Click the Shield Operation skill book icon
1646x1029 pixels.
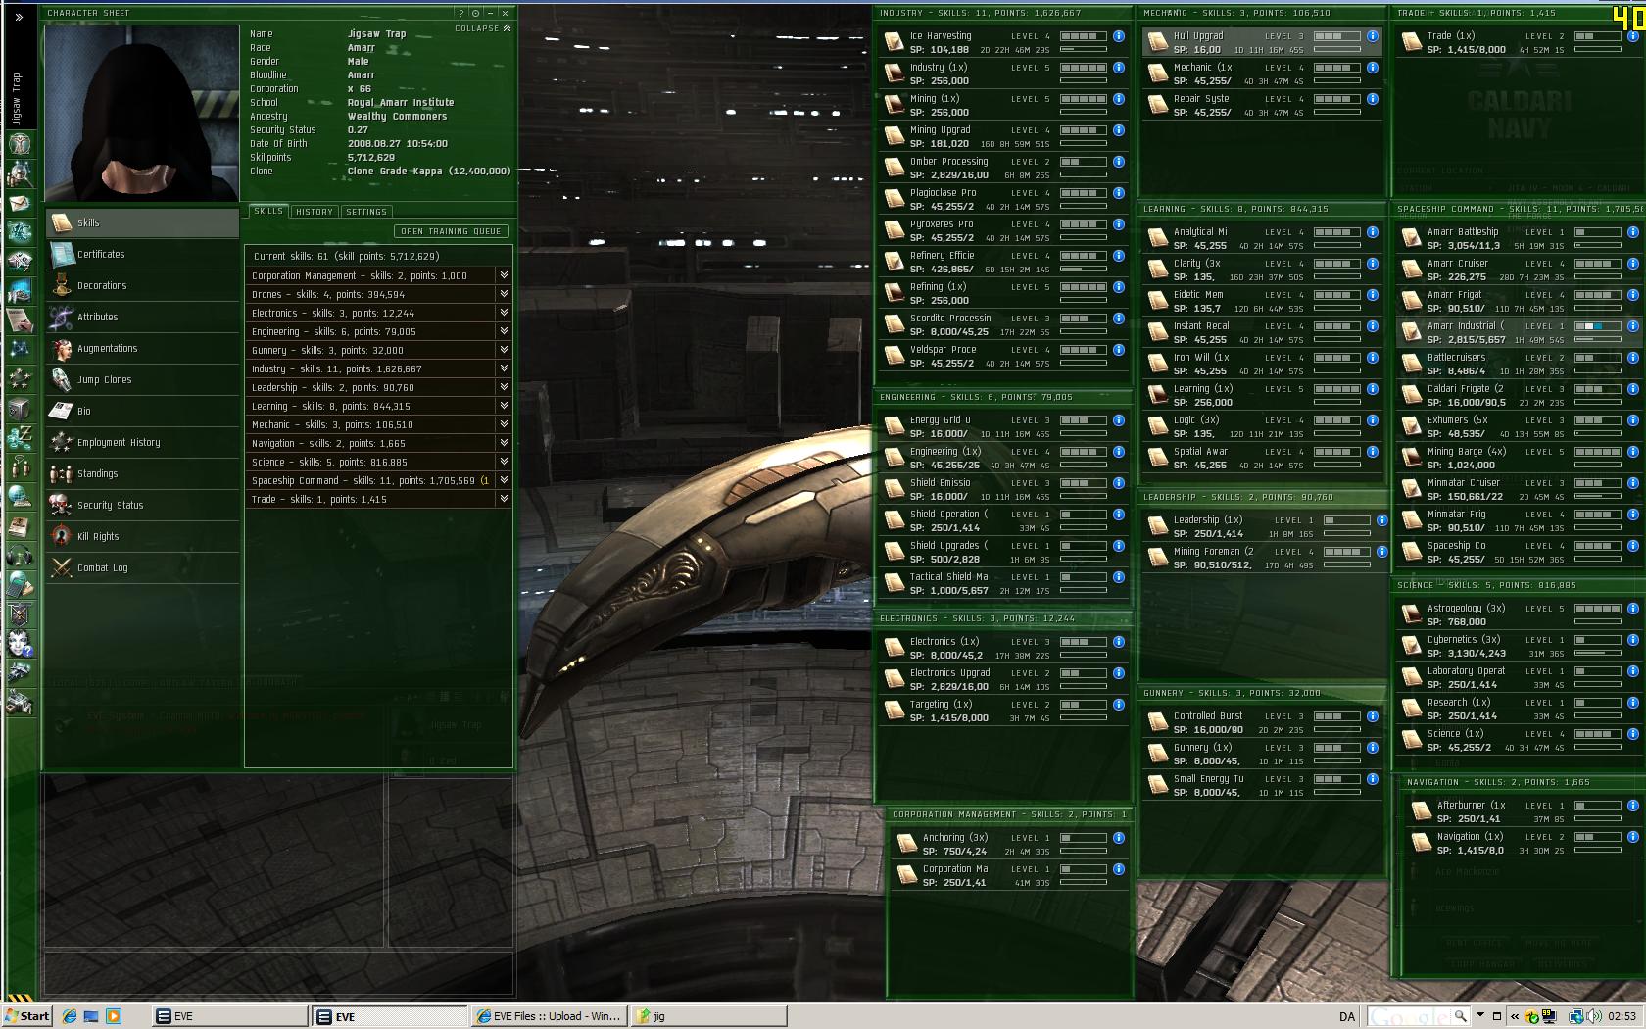[894, 520]
